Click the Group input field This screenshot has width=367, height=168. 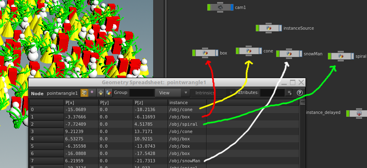click(142, 93)
